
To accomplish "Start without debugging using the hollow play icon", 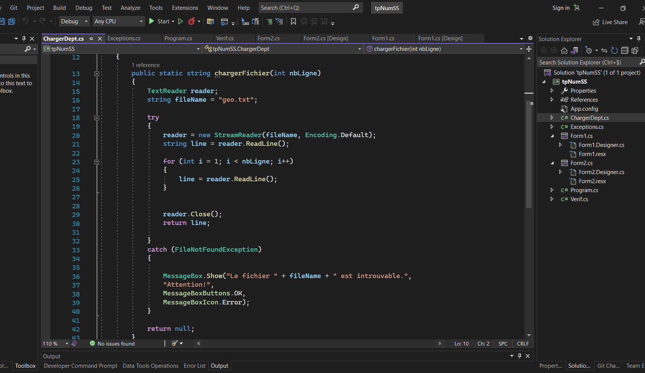I will click(181, 21).
